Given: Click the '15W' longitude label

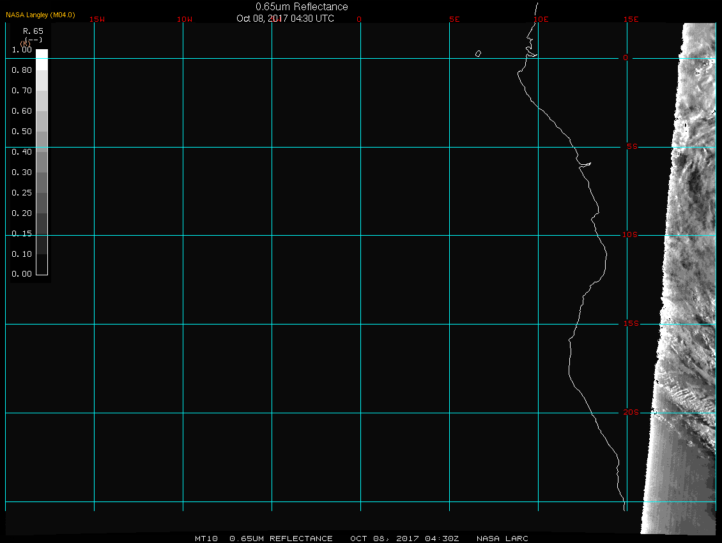Looking at the screenshot, I should pyautogui.click(x=97, y=19).
